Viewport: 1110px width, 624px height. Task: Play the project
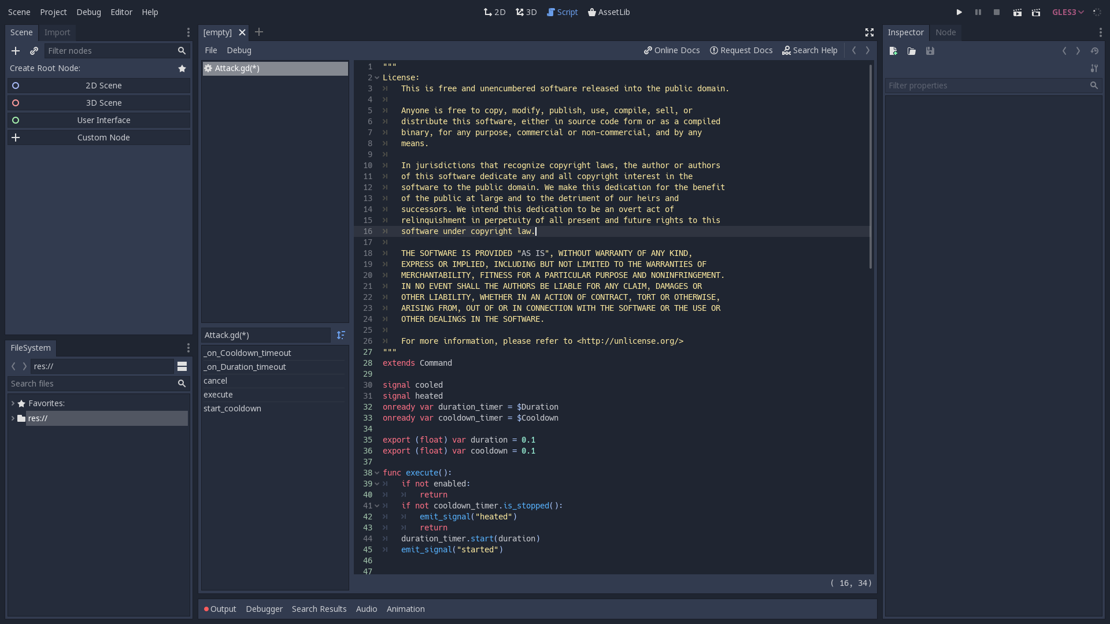(959, 12)
